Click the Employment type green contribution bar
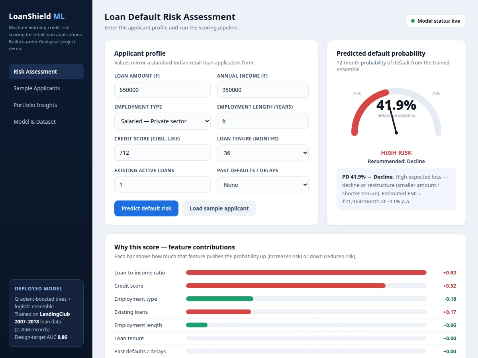Screen dimensions: 478x358 (x=219, y=299)
